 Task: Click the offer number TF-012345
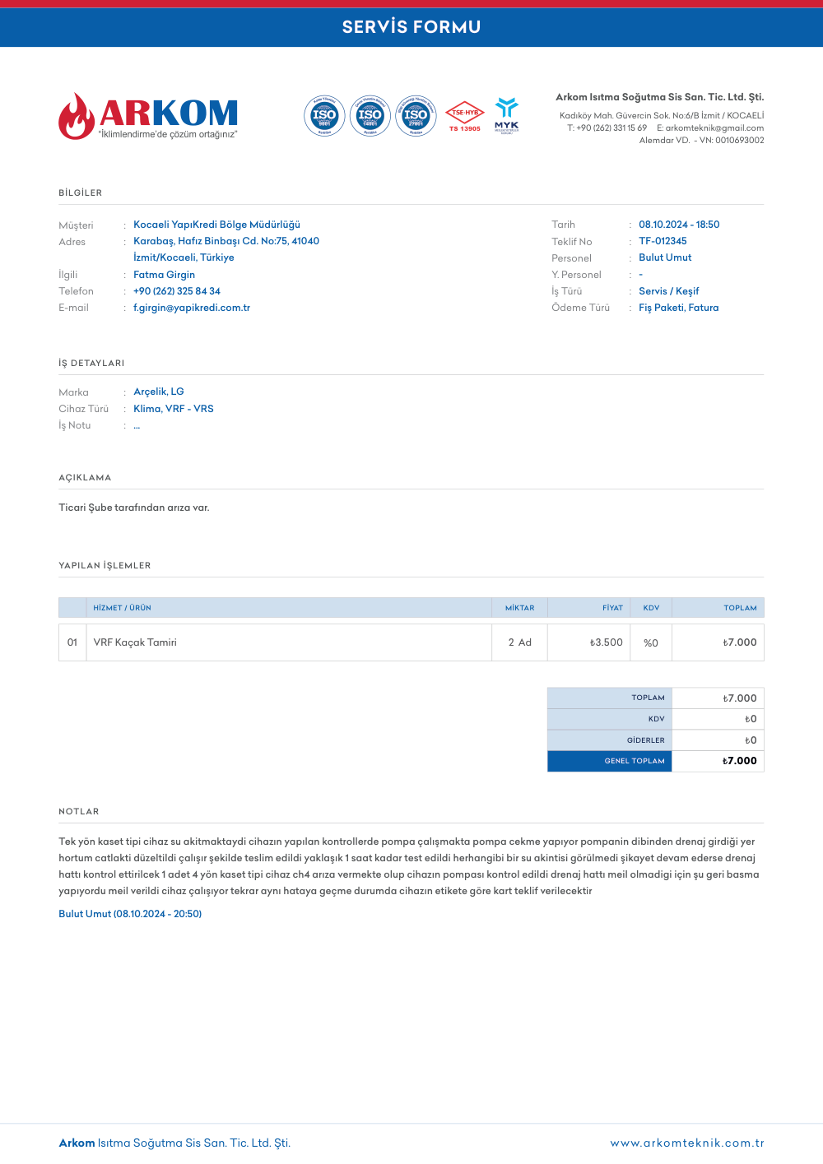click(663, 241)
